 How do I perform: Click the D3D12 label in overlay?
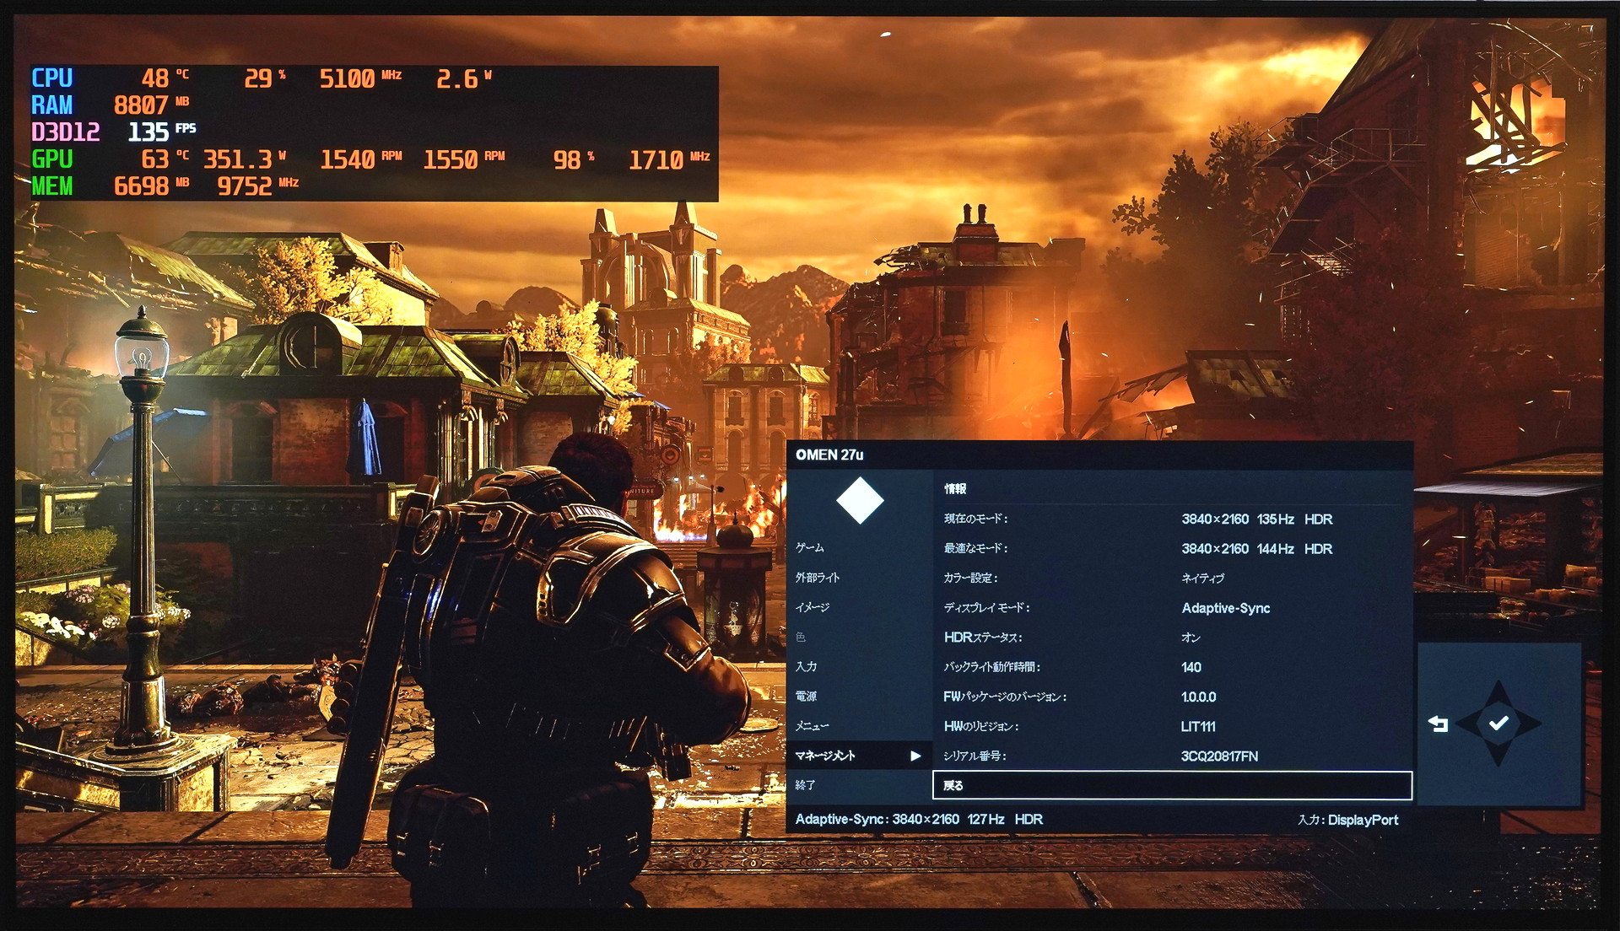65,132
